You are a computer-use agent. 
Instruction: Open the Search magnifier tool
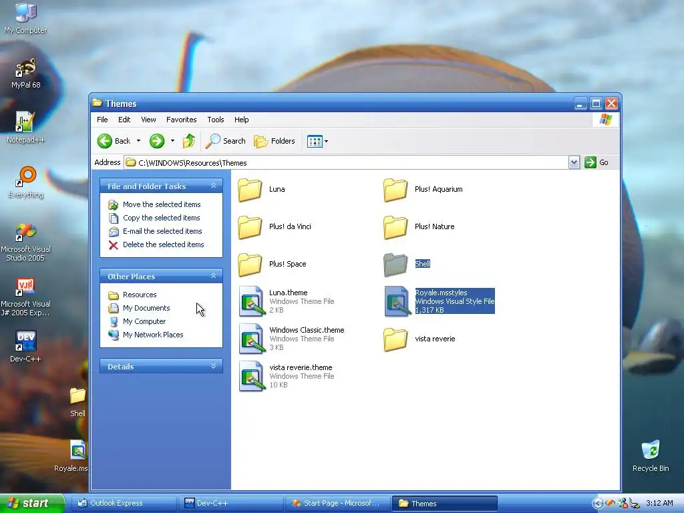[226, 141]
